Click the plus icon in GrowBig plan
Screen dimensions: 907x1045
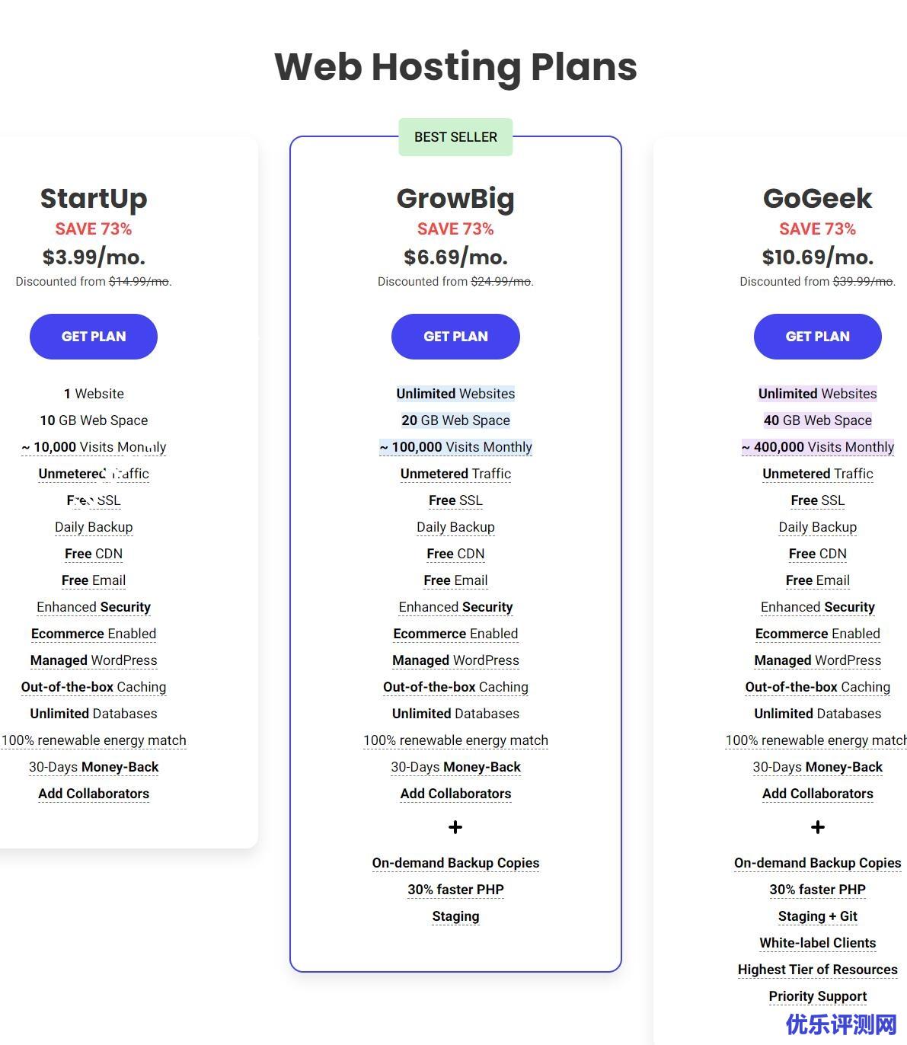point(455,827)
